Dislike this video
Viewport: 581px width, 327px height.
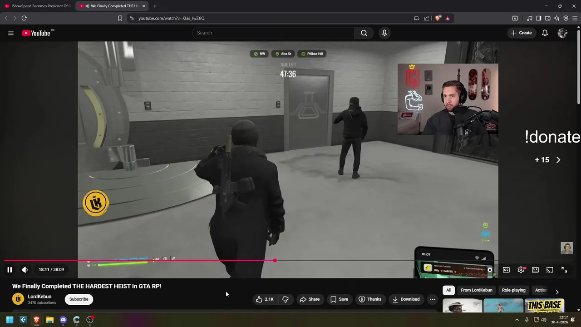coord(286,299)
